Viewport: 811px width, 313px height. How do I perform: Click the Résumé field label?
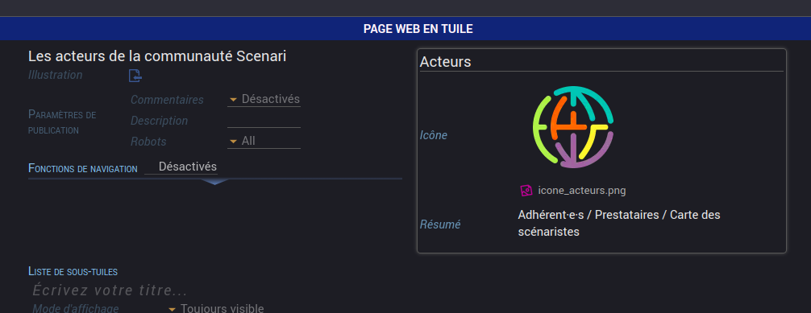pos(439,224)
